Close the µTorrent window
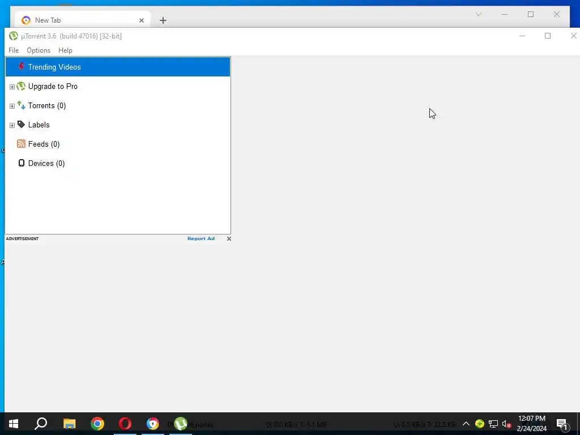Image resolution: width=580 pixels, height=435 pixels. click(x=573, y=36)
